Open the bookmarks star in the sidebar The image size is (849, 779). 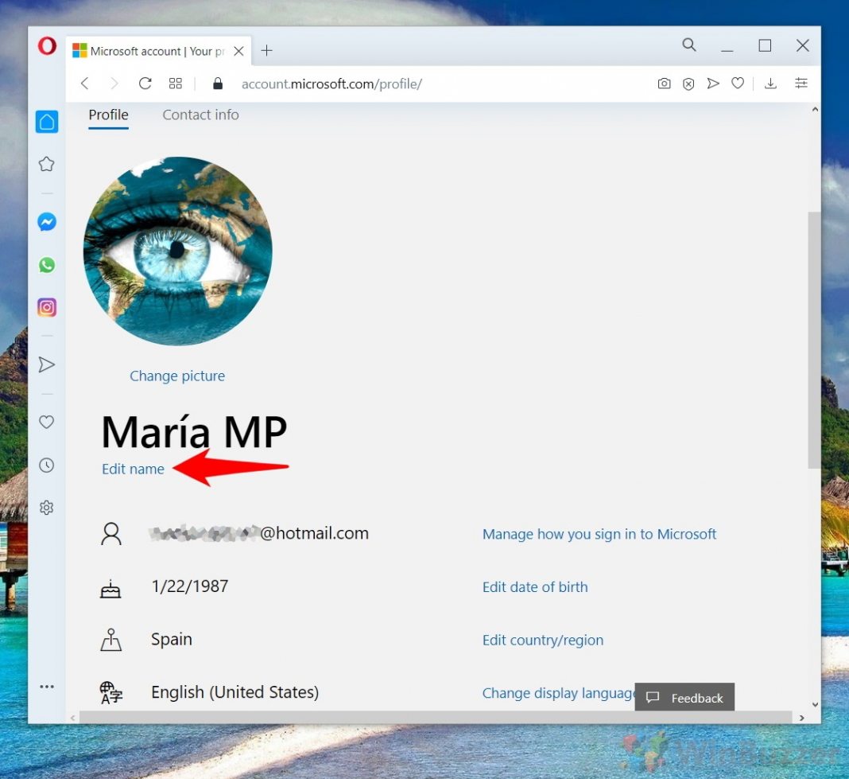tap(46, 163)
